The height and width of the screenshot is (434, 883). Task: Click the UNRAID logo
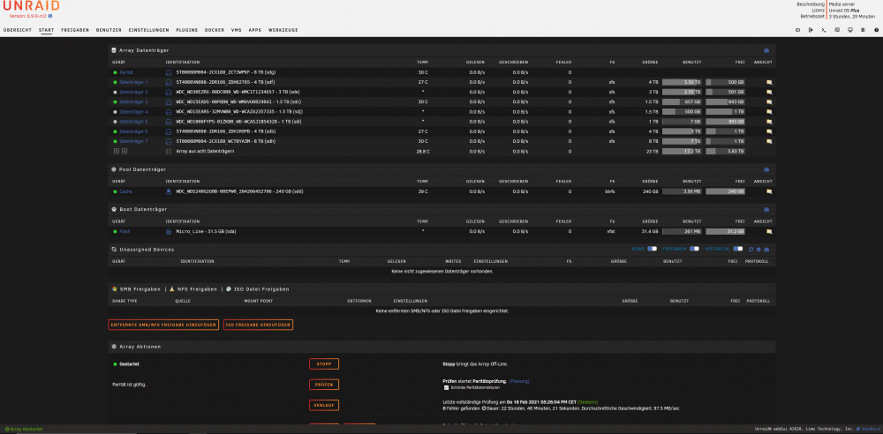pos(31,6)
